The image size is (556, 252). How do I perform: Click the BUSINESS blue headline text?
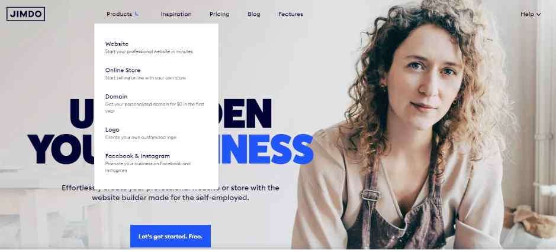click(x=266, y=149)
